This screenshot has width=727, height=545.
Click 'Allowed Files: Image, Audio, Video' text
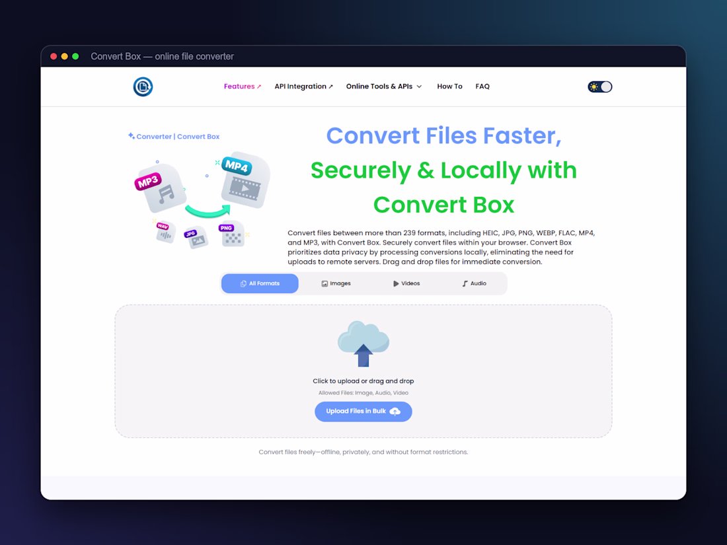click(363, 393)
